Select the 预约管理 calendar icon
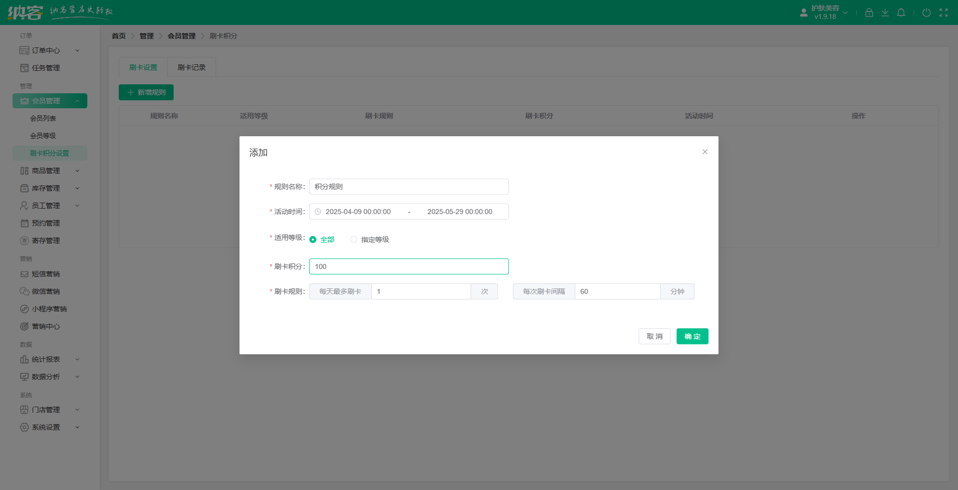Image resolution: width=958 pixels, height=490 pixels. click(24, 223)
